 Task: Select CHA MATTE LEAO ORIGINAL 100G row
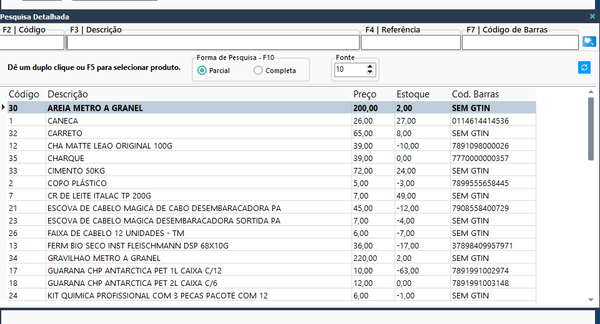pos(272,145)
